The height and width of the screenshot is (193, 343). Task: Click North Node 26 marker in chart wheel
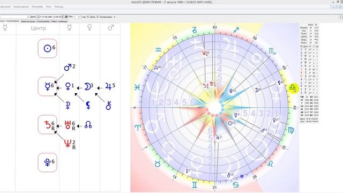coord(158,68)
